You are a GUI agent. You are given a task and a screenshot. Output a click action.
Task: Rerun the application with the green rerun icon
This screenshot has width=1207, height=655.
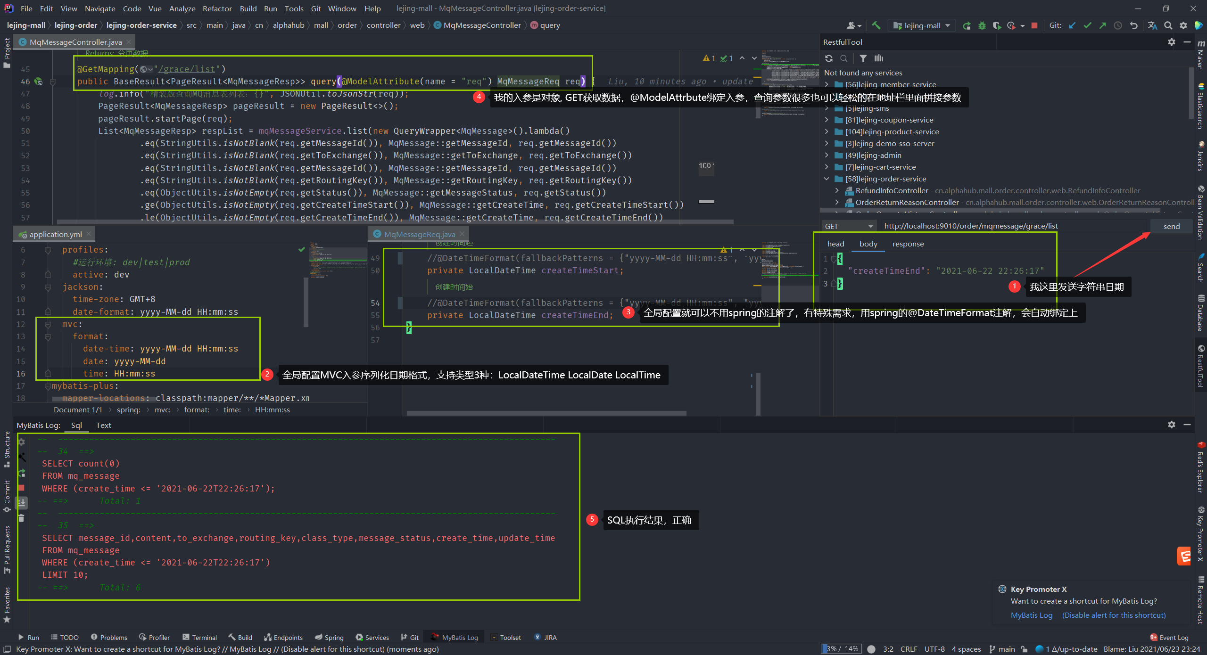coord(967,25)
